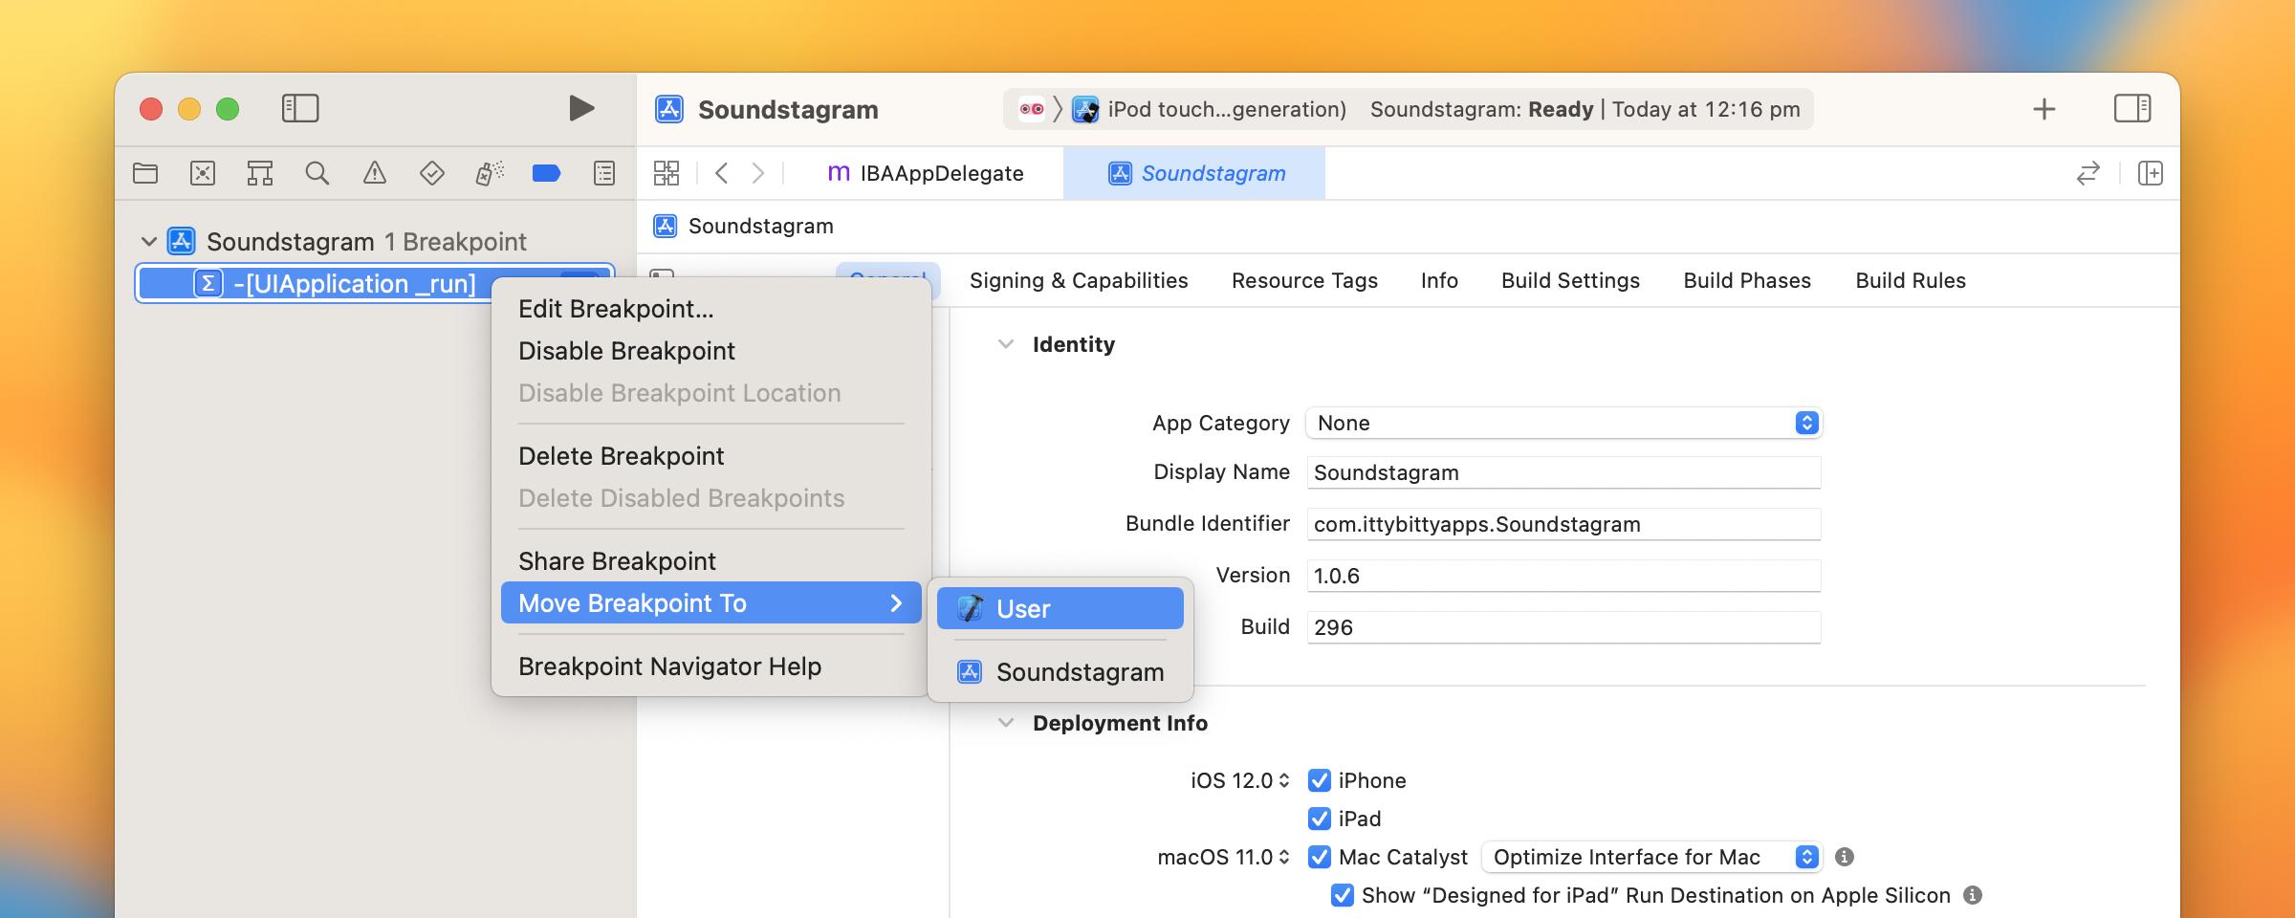The image size is (2295, 918).
Task: Open Optimize Interface for Mac dropdown
Action: 1652,857
